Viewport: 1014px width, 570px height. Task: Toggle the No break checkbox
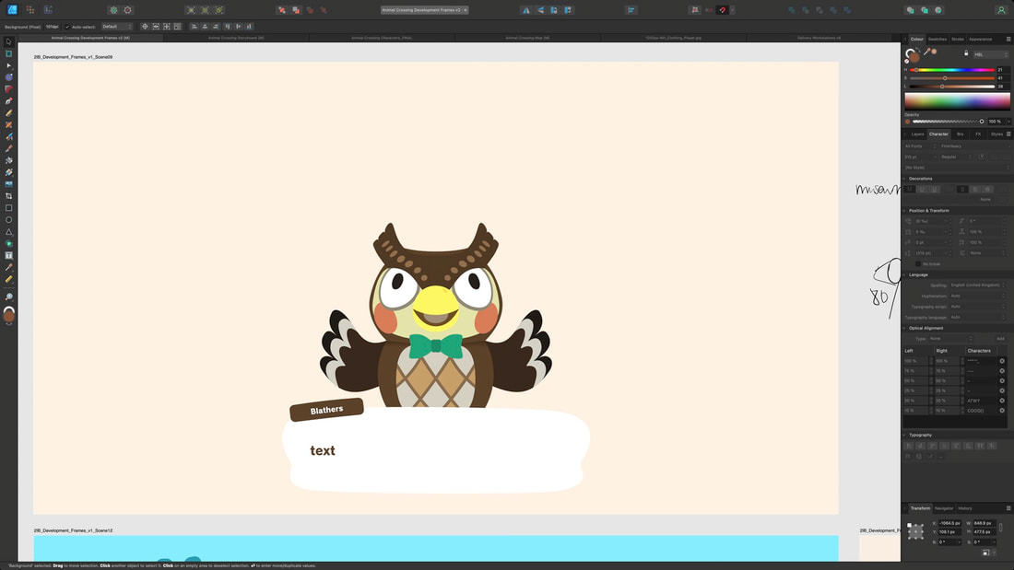coord(917,263)
